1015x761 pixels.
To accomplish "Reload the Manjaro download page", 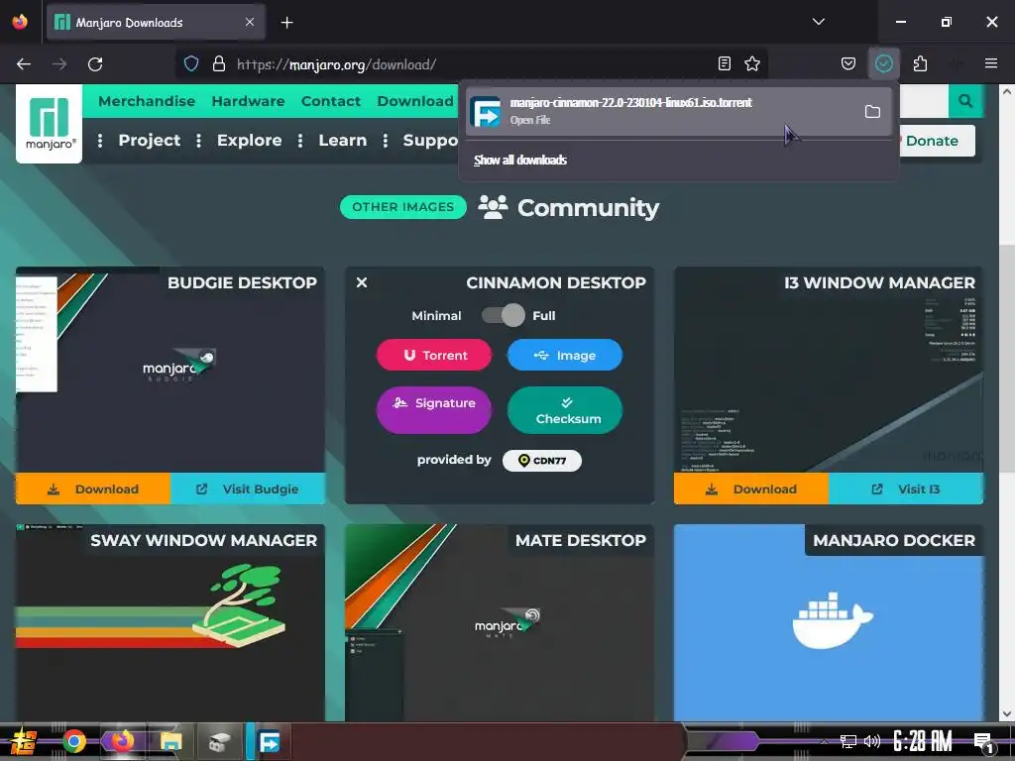I will pos(95,64).
